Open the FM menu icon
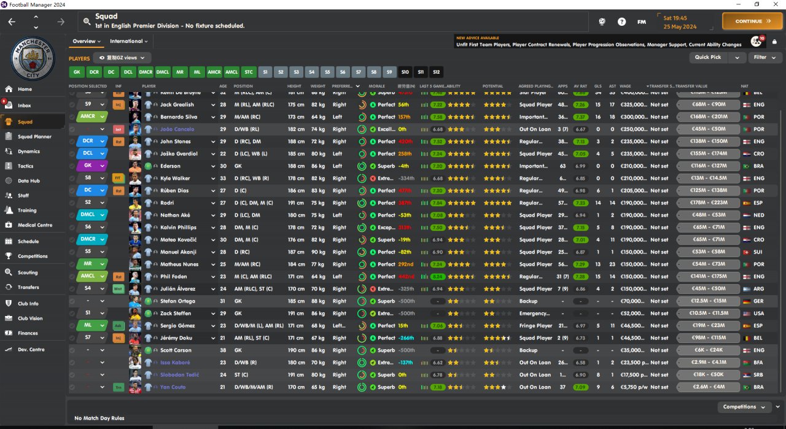786x429 pixels. 642,21
